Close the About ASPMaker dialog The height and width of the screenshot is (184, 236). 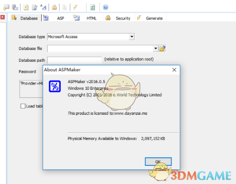[174, 70]
